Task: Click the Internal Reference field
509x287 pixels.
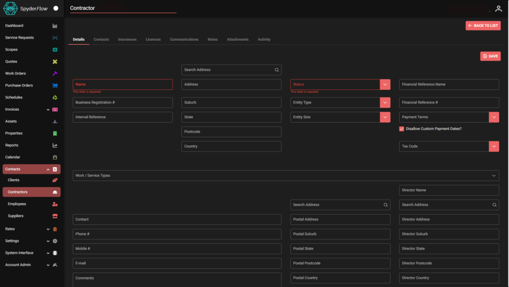Action: (x=123, y=117)
